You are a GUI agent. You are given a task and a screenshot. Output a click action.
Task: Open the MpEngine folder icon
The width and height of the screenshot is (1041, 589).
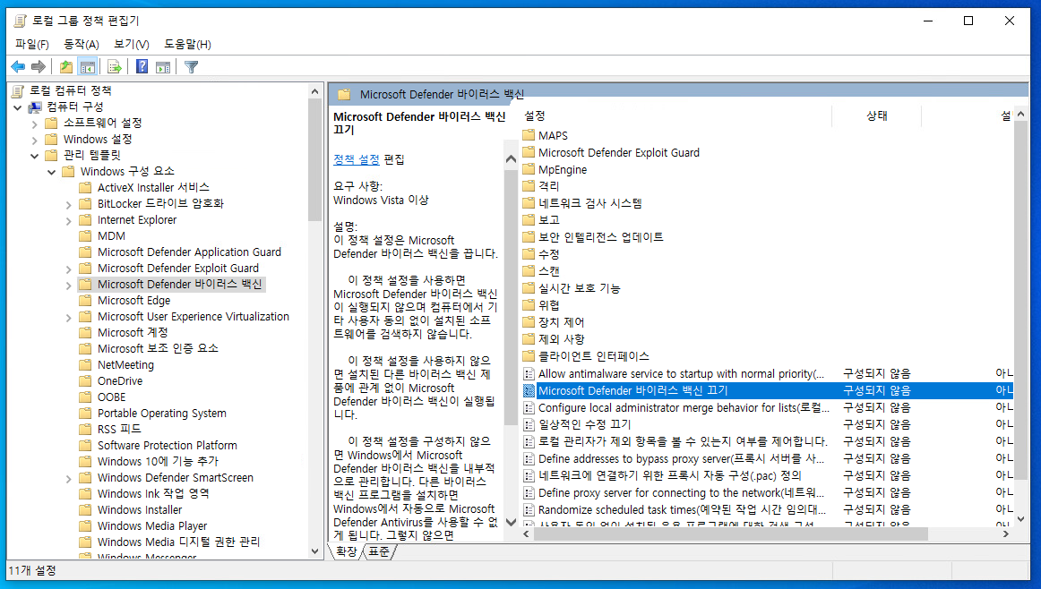529,169
